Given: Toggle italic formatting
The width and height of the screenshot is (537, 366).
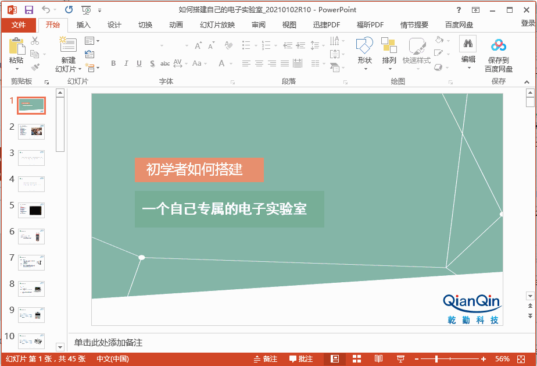Looking at the screenshot, I should point(126,64).
